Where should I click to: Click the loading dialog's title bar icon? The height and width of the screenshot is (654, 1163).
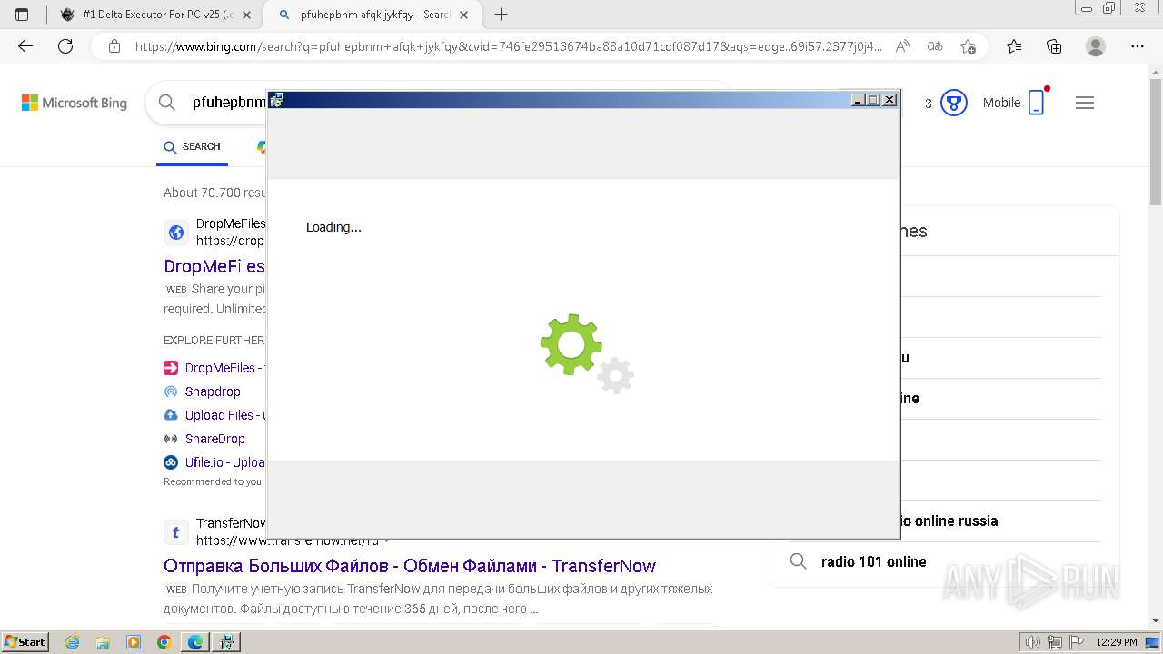coord(277,100)
